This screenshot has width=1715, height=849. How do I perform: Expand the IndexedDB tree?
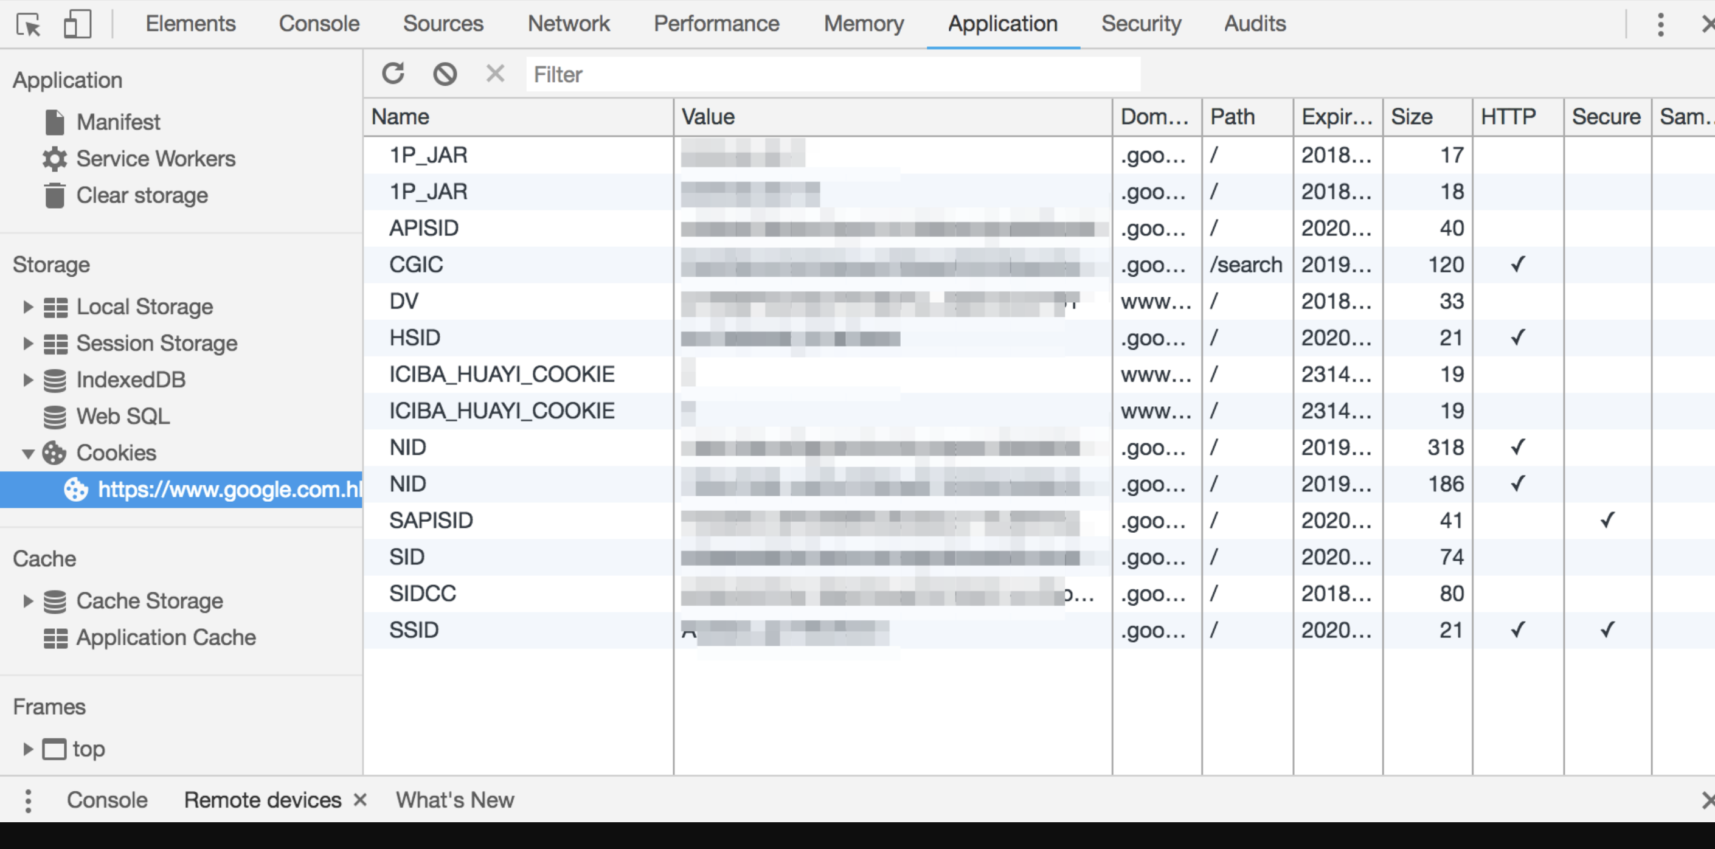point(27,379)
